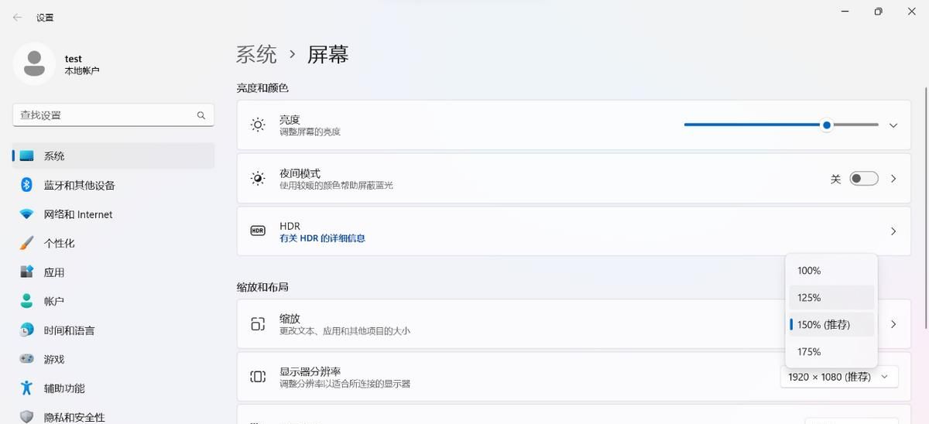Click the paintbrush icon for 个性化
Screen dimensions: 929x424
(27, 243)
